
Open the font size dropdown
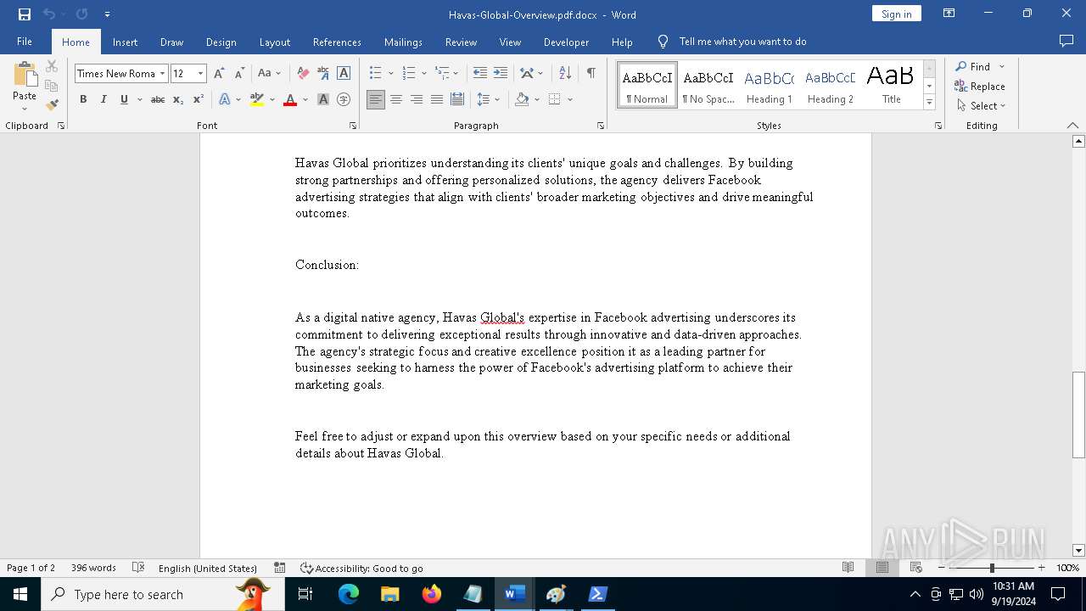pos(201,74)
